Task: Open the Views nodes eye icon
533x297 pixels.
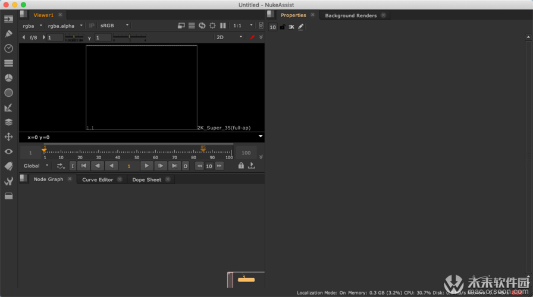Action: [8, 151]
